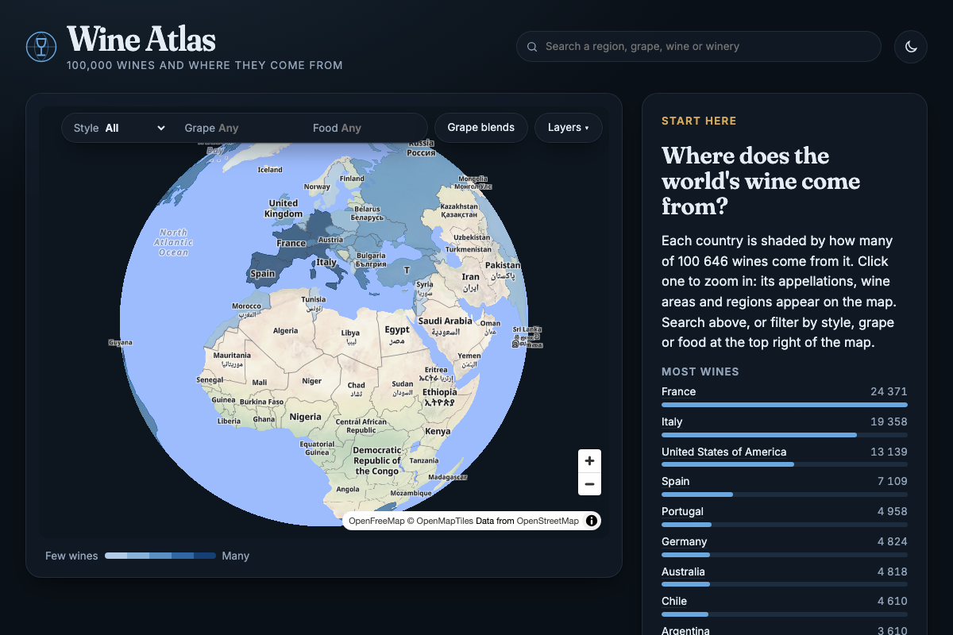Viewport: 953px width, 635px height.
Task: Select France row in Most Wines list
Action: 785,397
